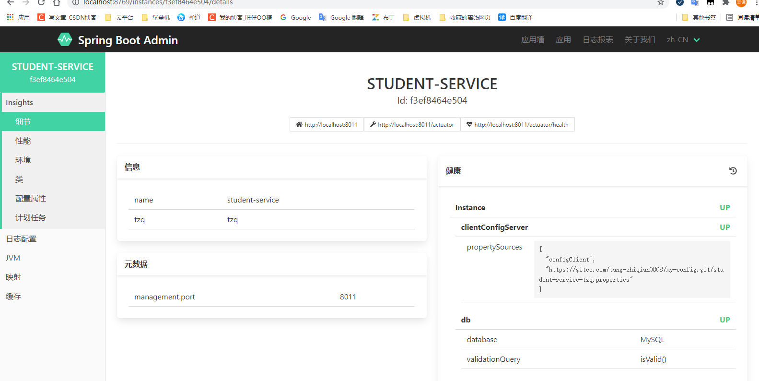759x381 pixels.
Task: Open the heartbeat actuator/health link
Action: [517, 124]
